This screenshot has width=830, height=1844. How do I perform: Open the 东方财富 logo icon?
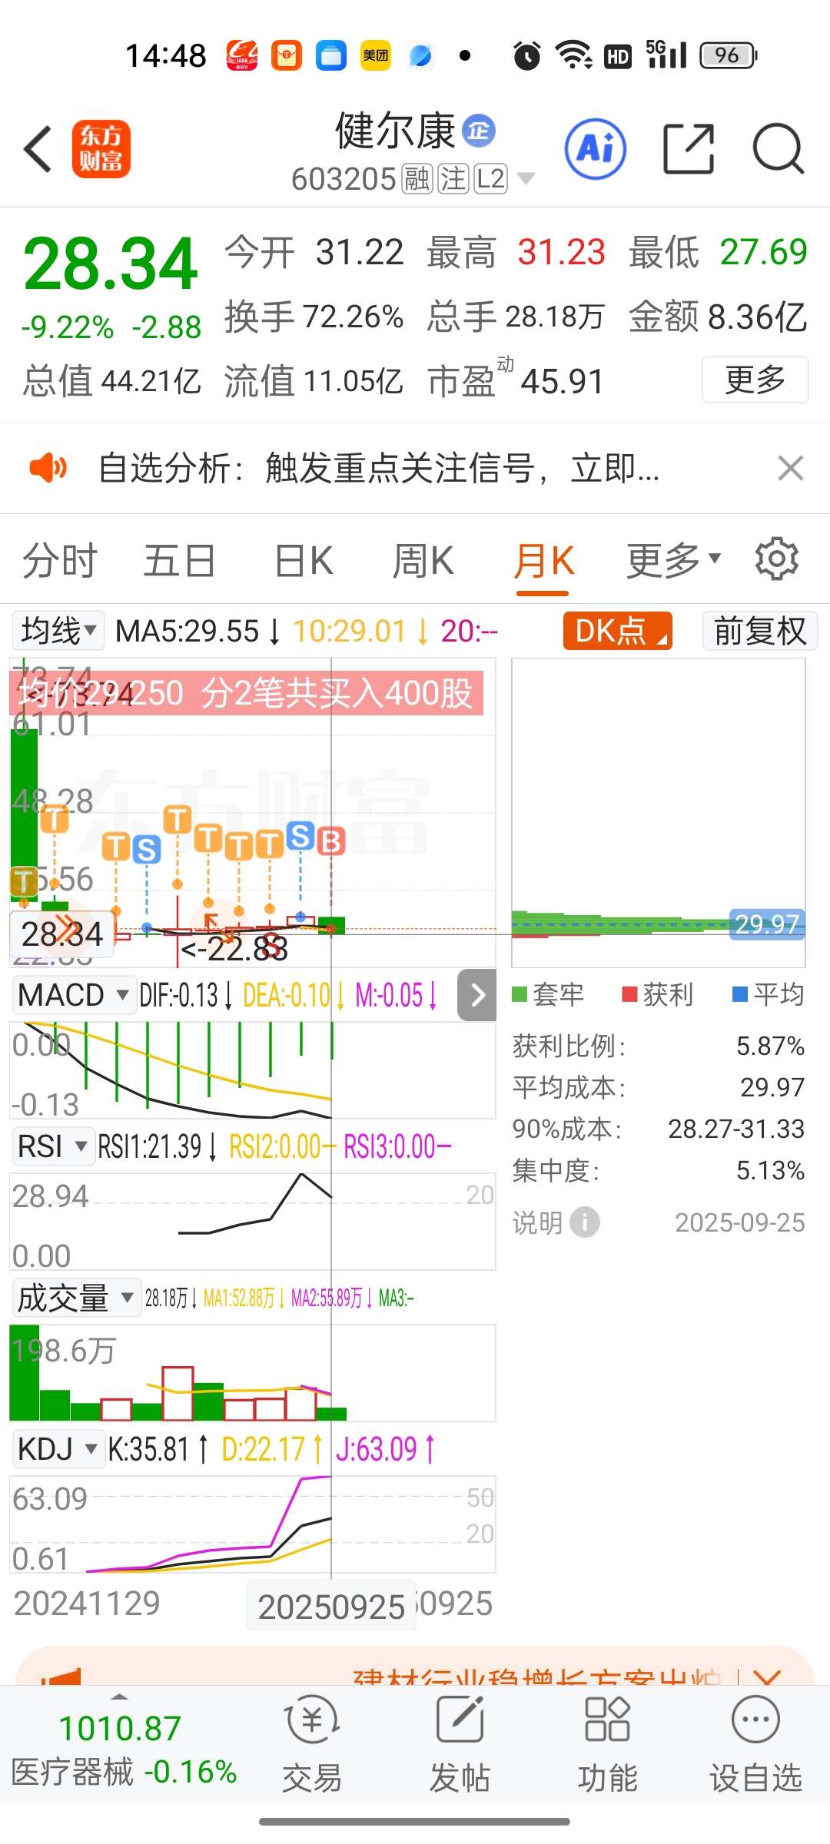click(x=101, y=149)
